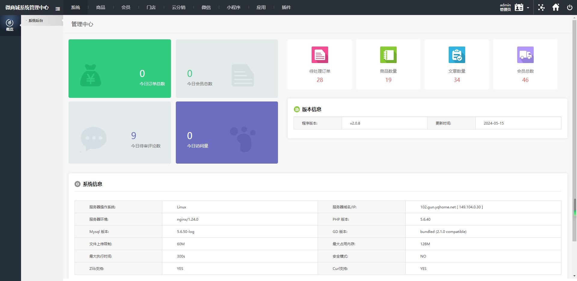Click the green 版本信息 section icon
Viewport: 577px width, 281px height.
[x=297, y=109]
